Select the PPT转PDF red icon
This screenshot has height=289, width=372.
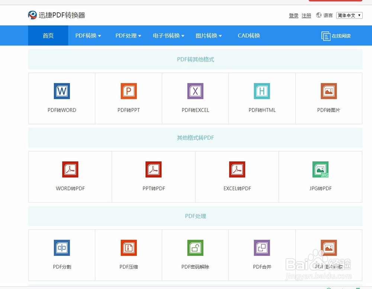pos(154,169)
